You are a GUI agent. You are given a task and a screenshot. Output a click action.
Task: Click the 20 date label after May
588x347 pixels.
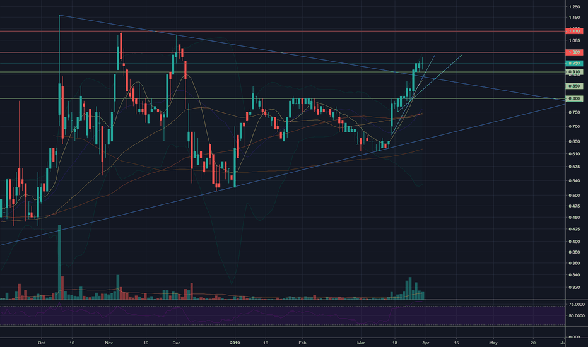click(x=533, y=343)
